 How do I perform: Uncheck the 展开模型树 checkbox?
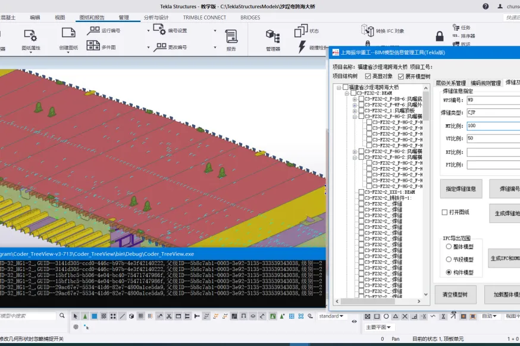point(401,77)
